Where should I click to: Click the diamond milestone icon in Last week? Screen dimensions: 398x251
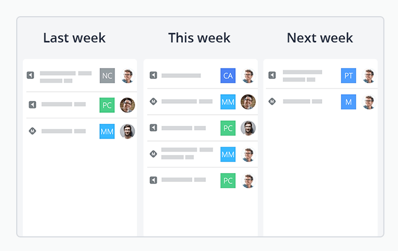click(x=32, y=131)
